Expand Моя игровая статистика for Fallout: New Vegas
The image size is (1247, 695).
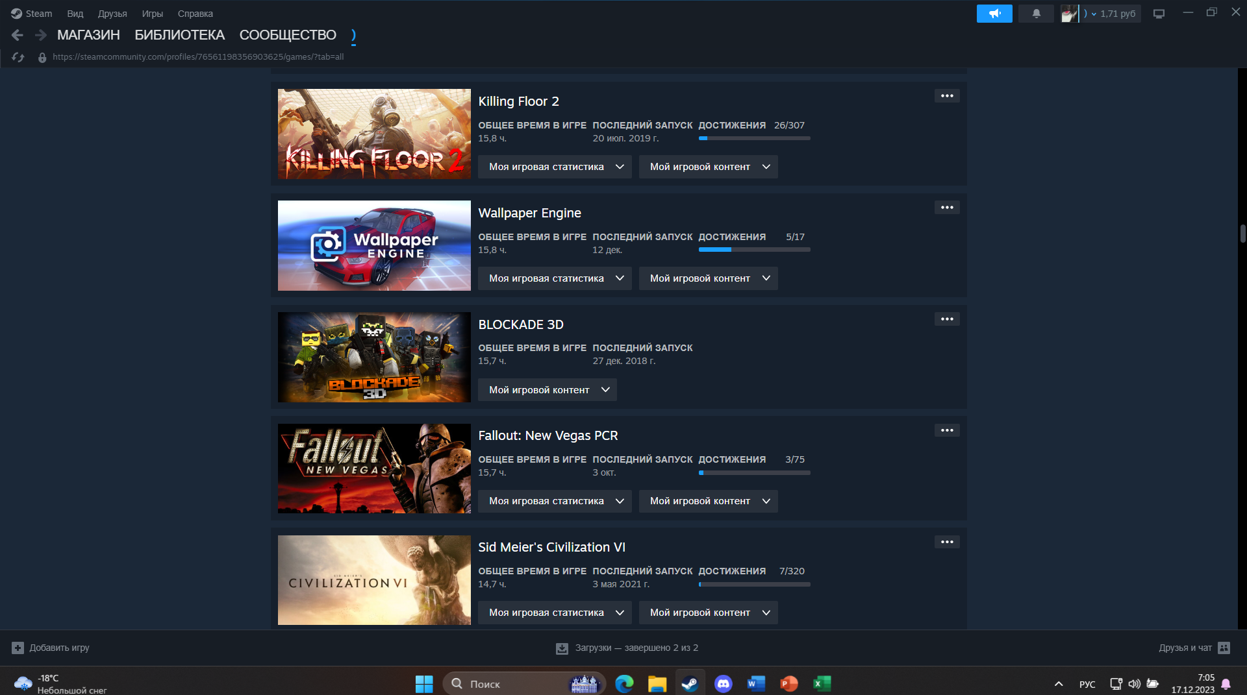[555, 501]
